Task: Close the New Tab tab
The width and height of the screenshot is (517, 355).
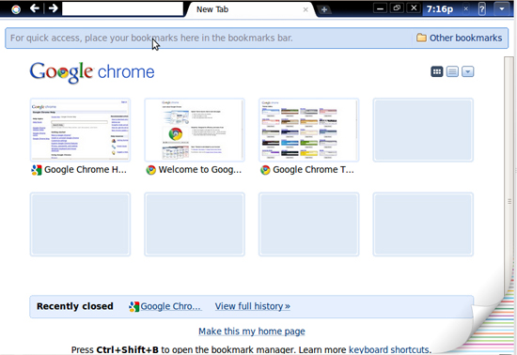Action: point(305,9)
